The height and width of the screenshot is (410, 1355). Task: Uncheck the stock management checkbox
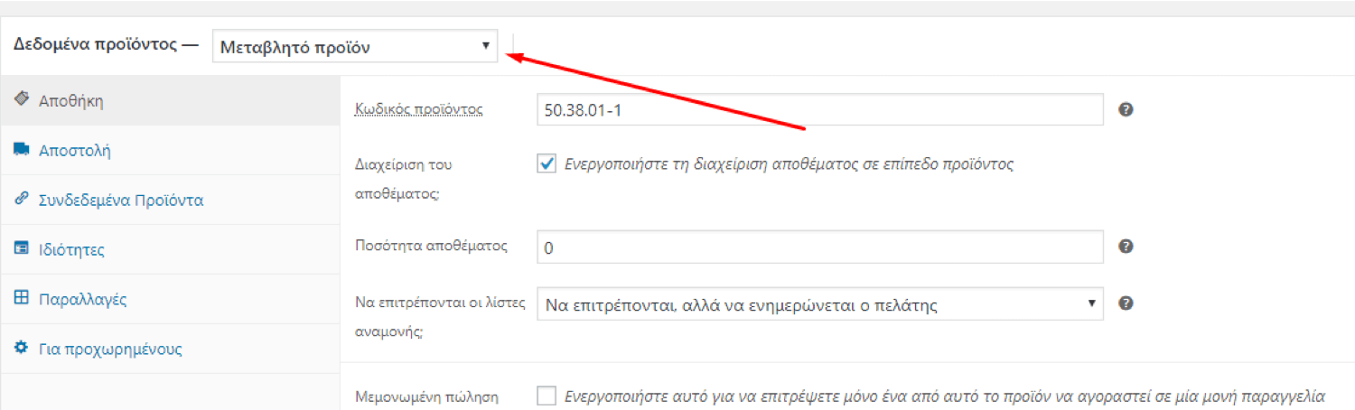547,164
